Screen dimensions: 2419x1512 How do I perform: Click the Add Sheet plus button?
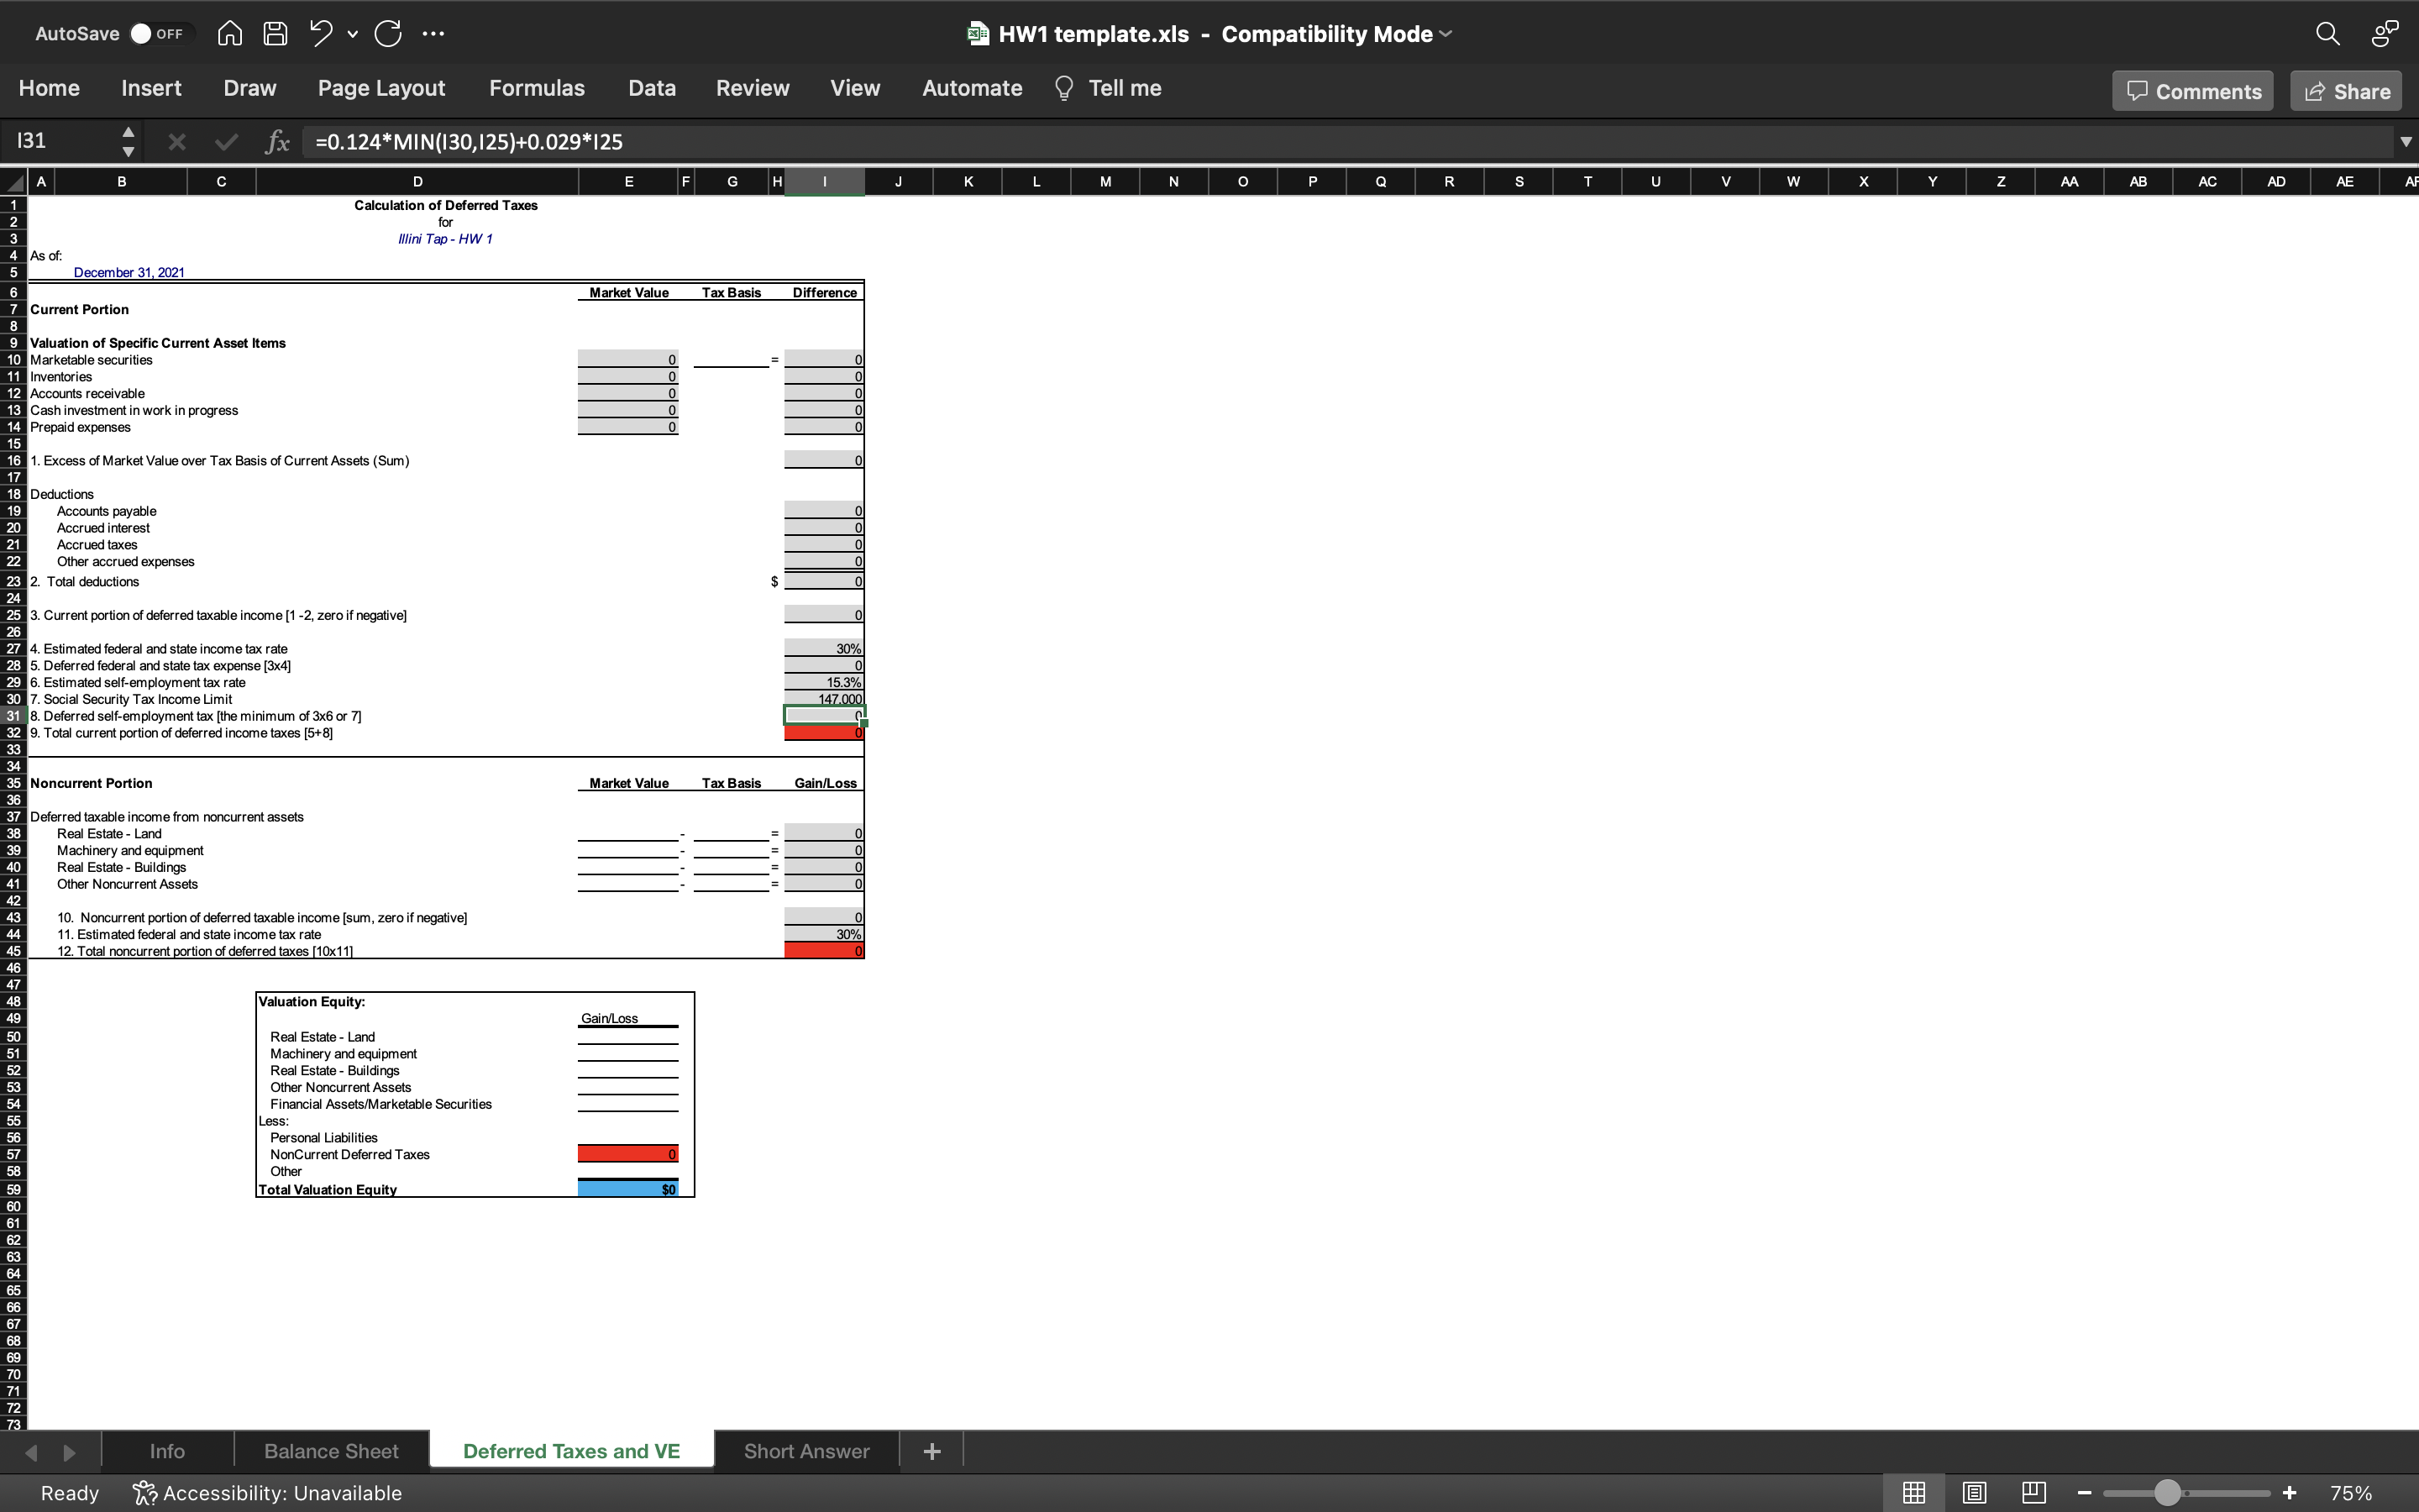tap(931, 1451)
